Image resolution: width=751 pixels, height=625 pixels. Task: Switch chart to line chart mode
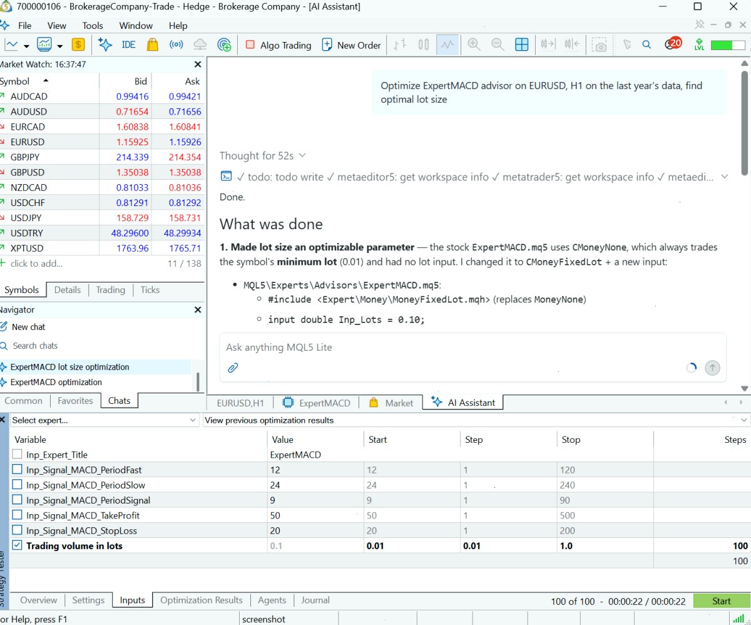click(447, 45)
